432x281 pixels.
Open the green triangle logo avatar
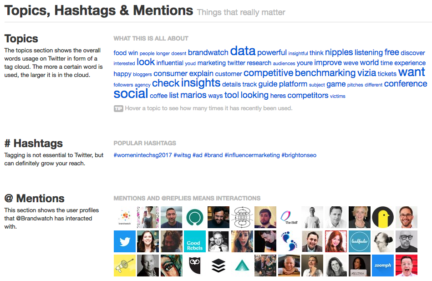(242, 265)
